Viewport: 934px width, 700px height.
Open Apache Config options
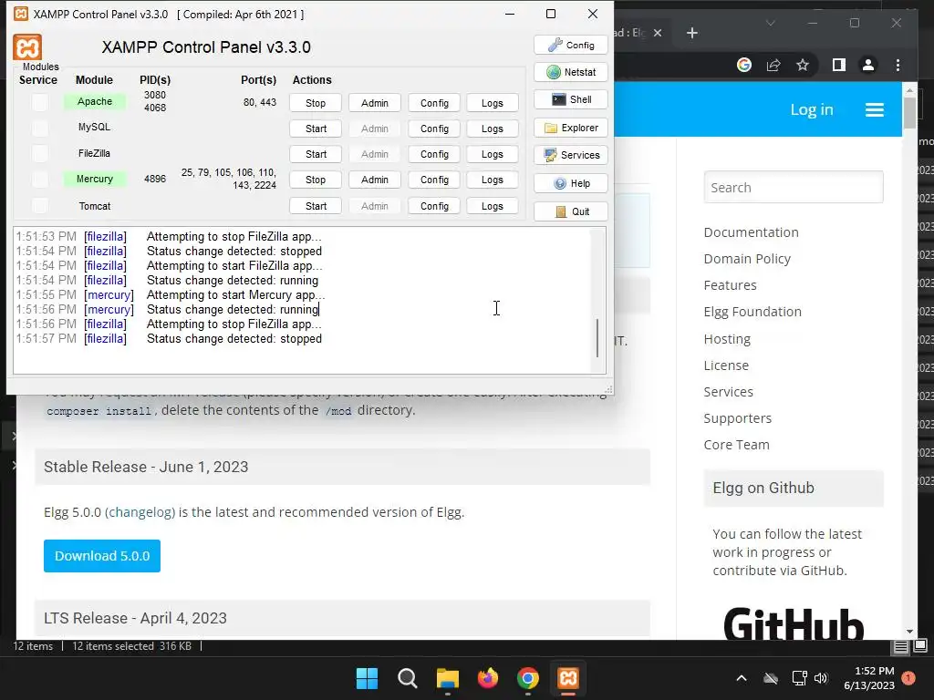pyautogui.click(x=434, y=103)
